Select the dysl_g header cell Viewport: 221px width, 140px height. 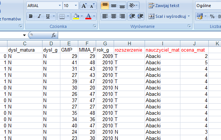(51, 50)
